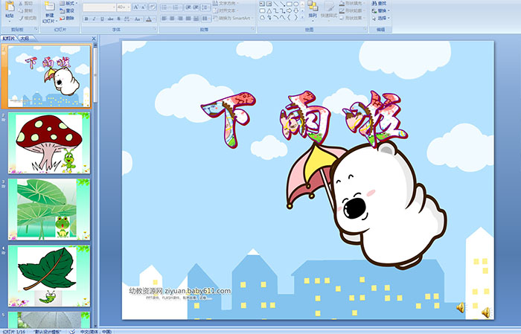Click the Cut (剪切) scissors button
Viewport: 521px width, 334px height.
(25, 4)
